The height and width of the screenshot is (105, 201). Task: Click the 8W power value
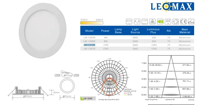pyautogui.click(x=106, y=41)
